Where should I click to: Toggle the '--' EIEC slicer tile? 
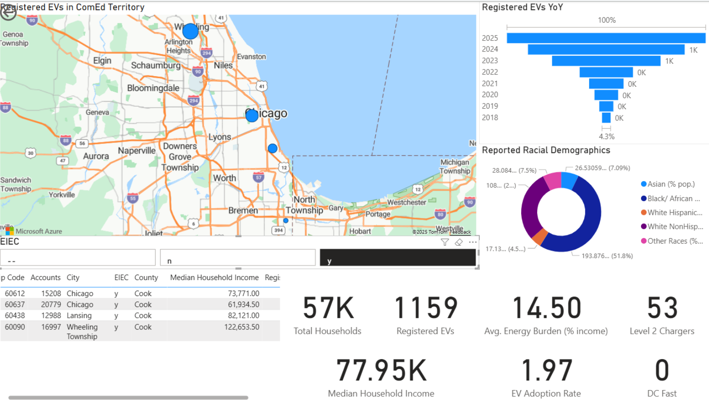(78, 257)
